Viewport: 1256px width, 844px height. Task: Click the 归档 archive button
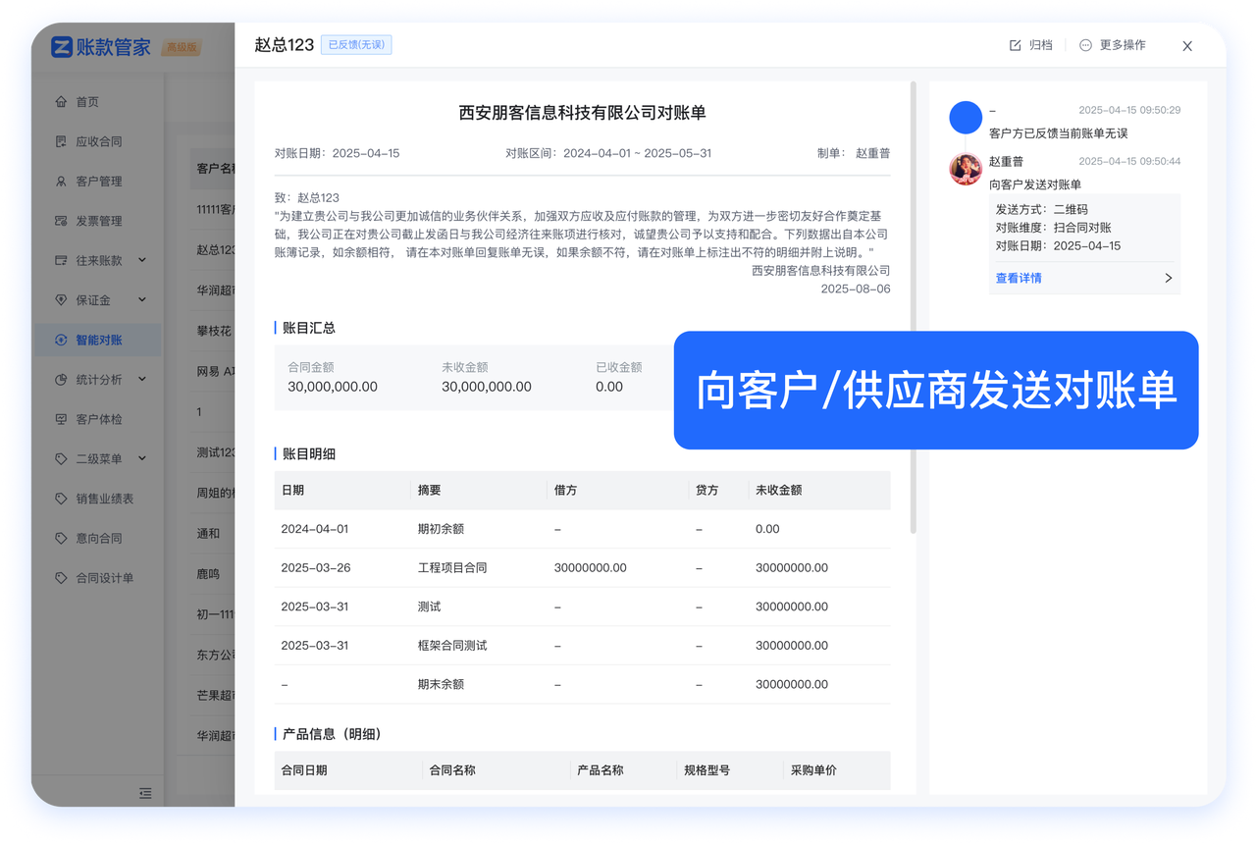(1031, 45)
